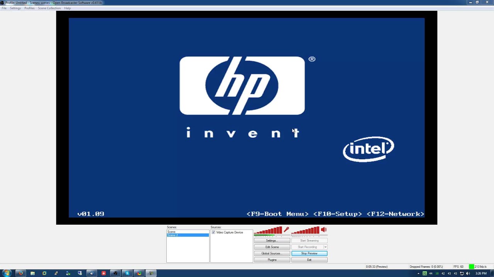Viewport: 494px width, 277px height.
Task: Open Global Sources...
Action: tap(272, 253)
